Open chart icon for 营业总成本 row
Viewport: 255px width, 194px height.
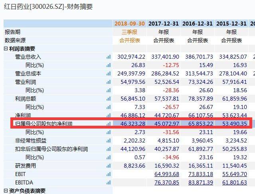click(109, 74)
